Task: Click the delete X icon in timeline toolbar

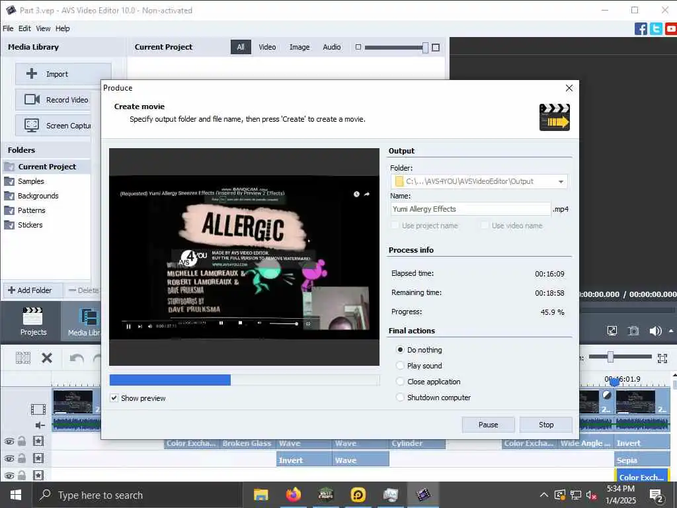Action: [x=47, y=358]
